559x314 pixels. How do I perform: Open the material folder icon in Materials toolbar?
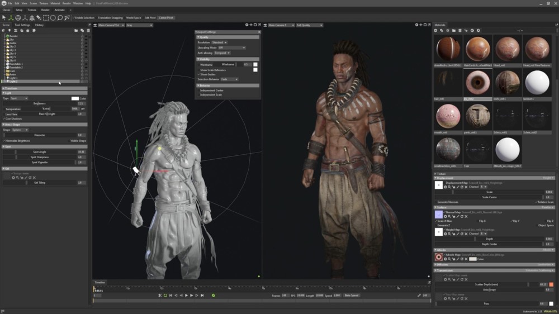coord(454,31)
